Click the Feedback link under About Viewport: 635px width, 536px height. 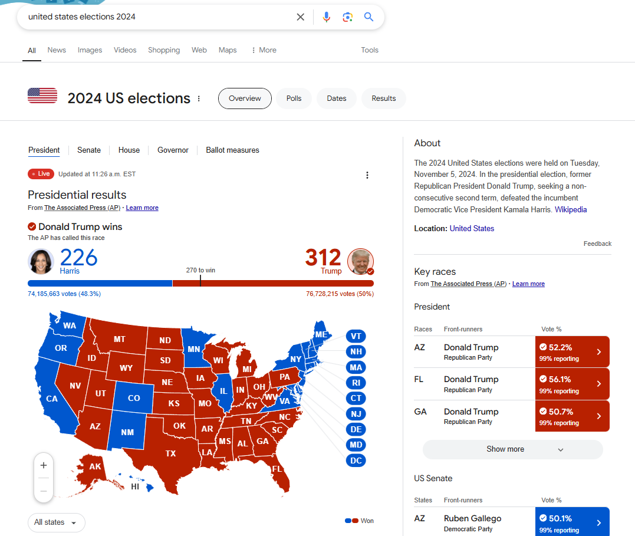[597, 244]
